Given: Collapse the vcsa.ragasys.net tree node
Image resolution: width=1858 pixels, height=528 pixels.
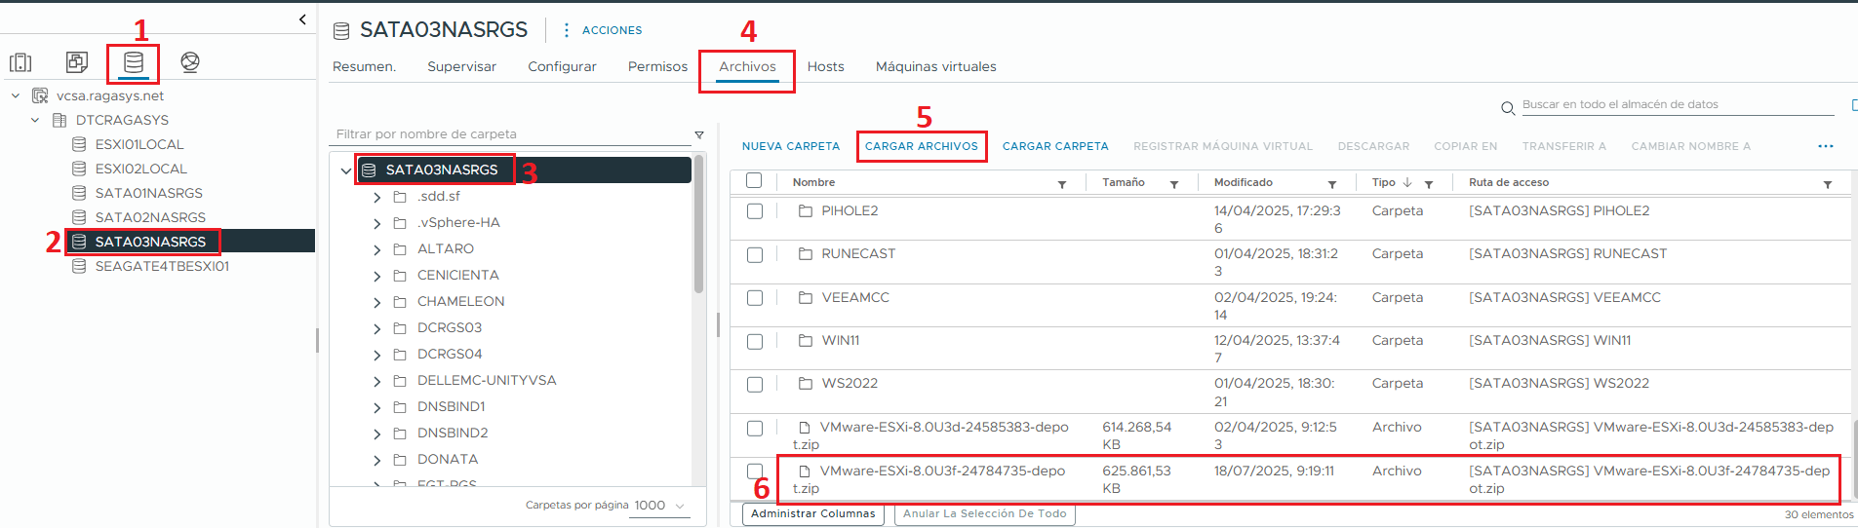Looking at the screenshot, I should [16, 95].
